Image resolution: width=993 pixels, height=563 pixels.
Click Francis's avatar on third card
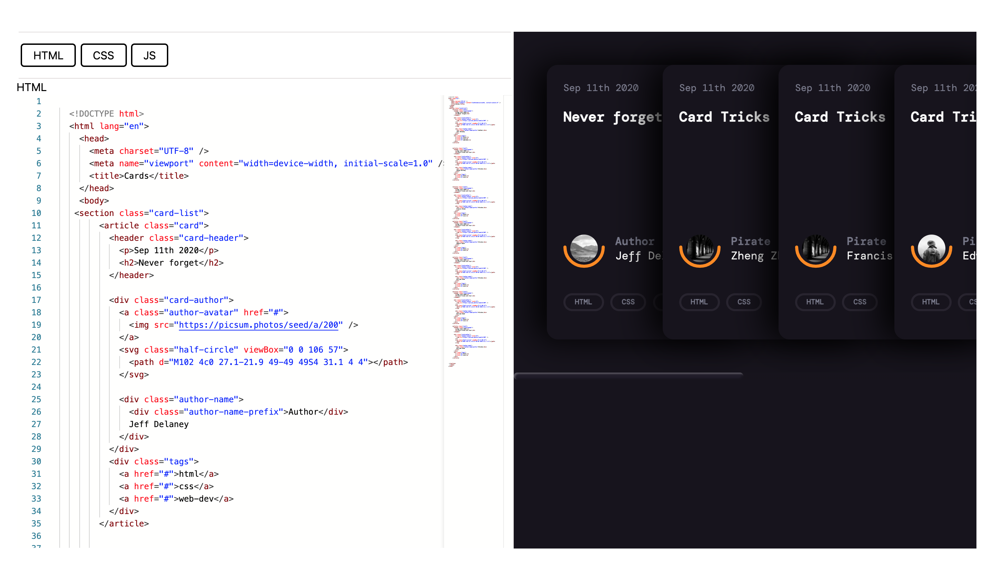point(815,249)
